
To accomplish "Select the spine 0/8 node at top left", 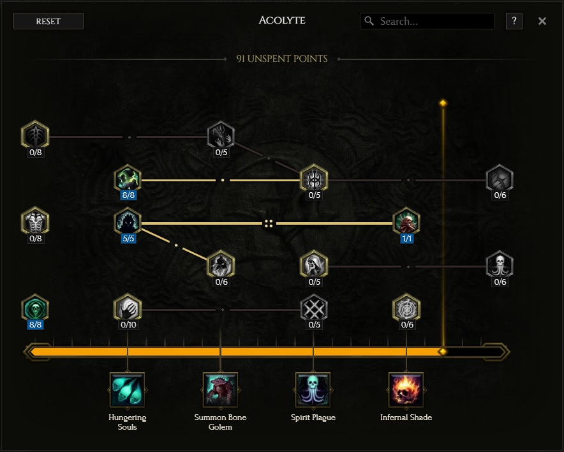I will [x=35, y=135].
